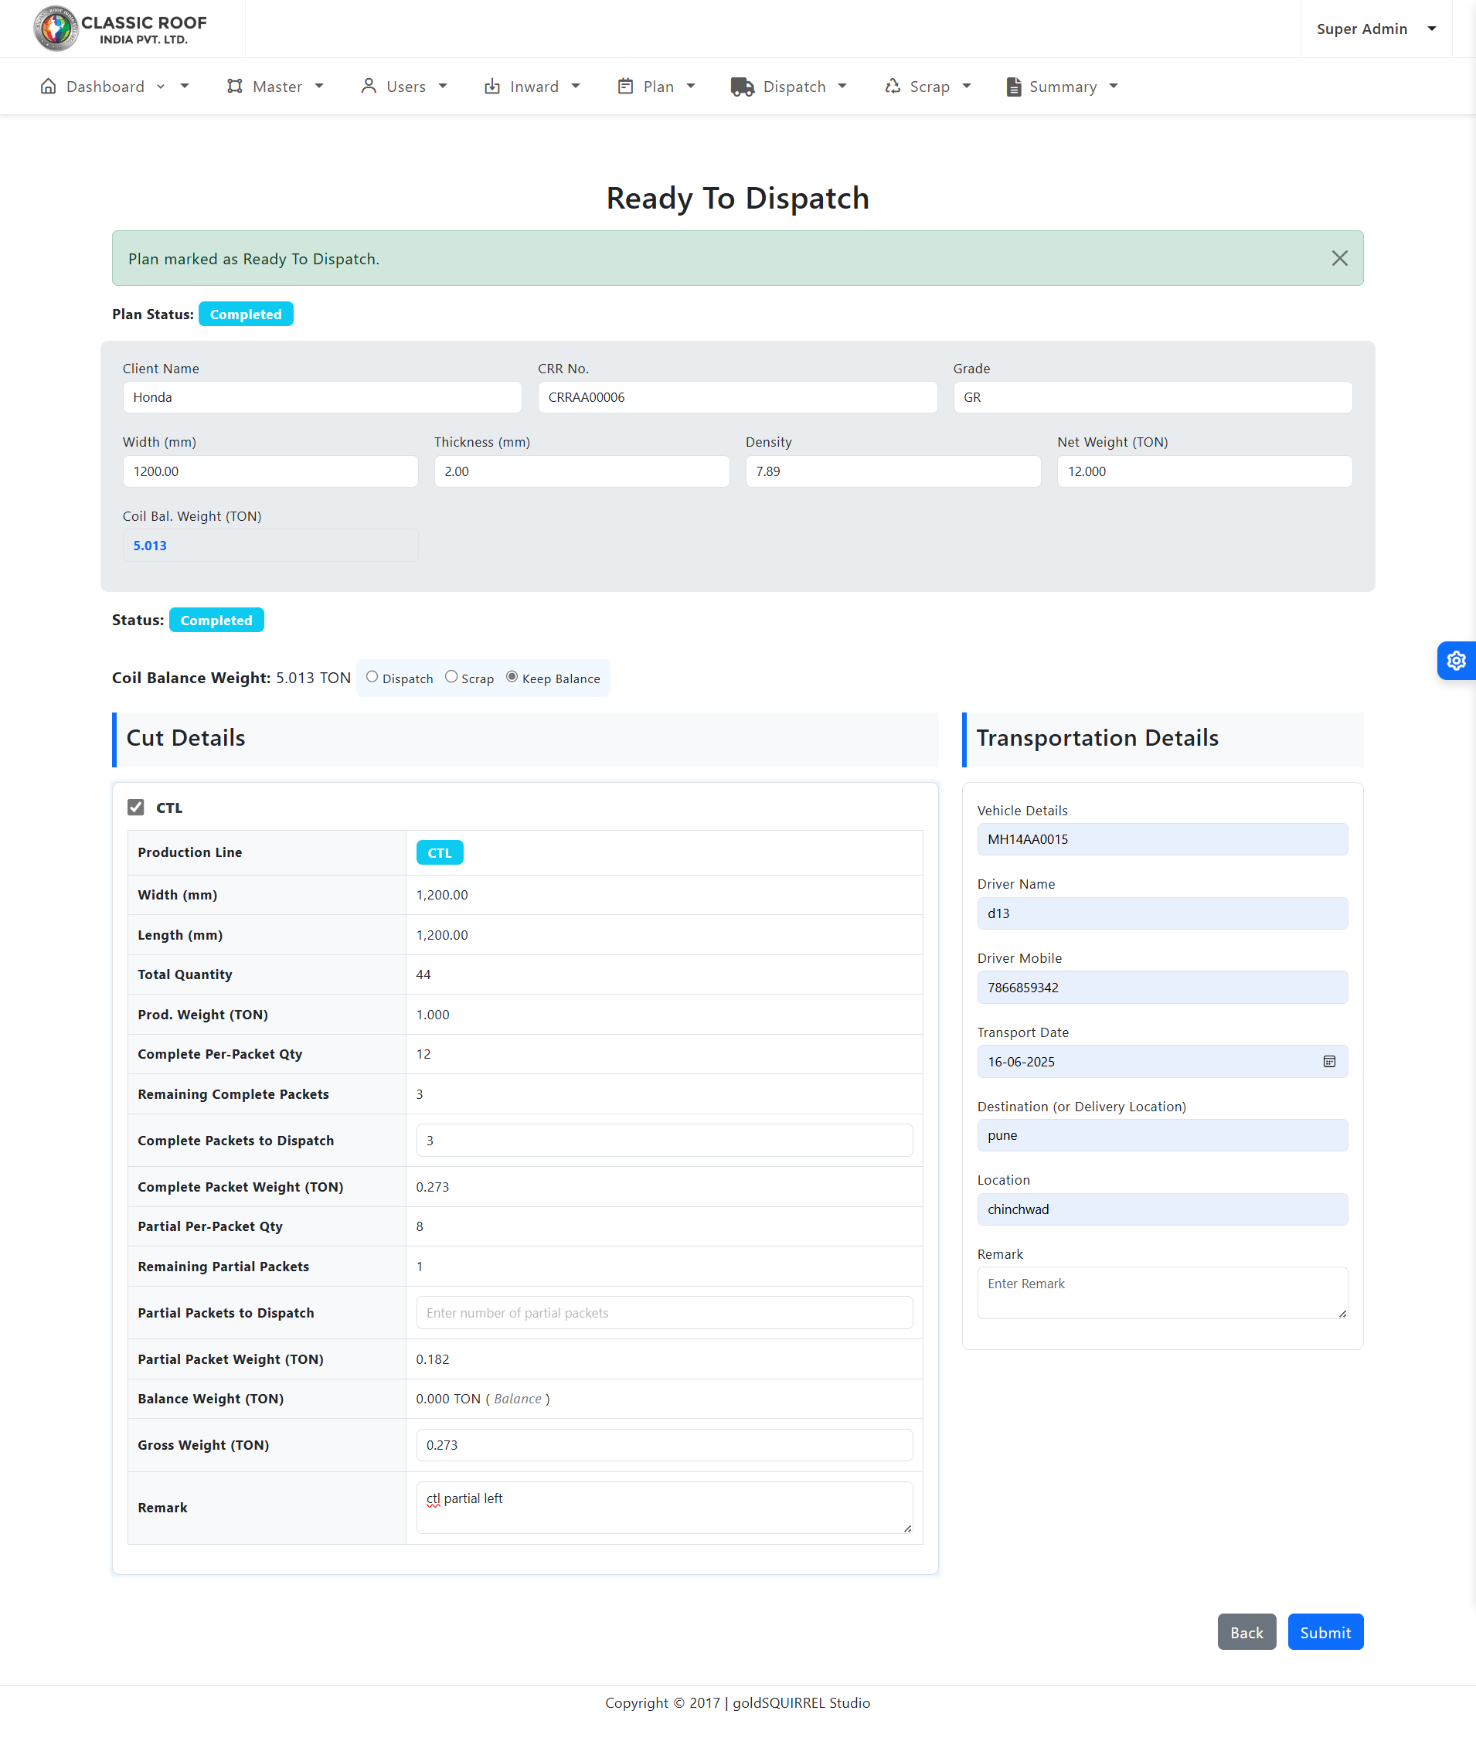Dismiss the Ready To Dispatch alert

[1338, 259]
